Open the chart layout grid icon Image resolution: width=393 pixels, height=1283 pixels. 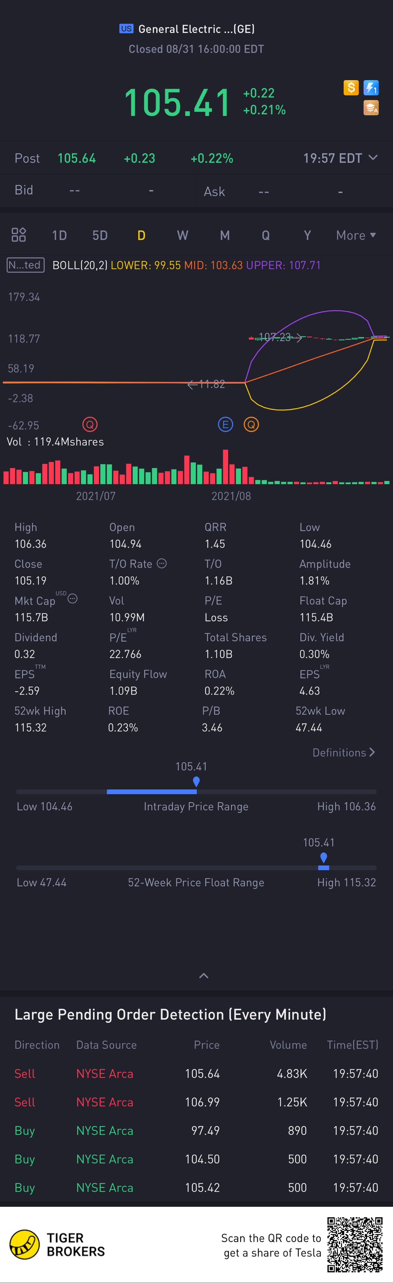[x=19, y=235]
